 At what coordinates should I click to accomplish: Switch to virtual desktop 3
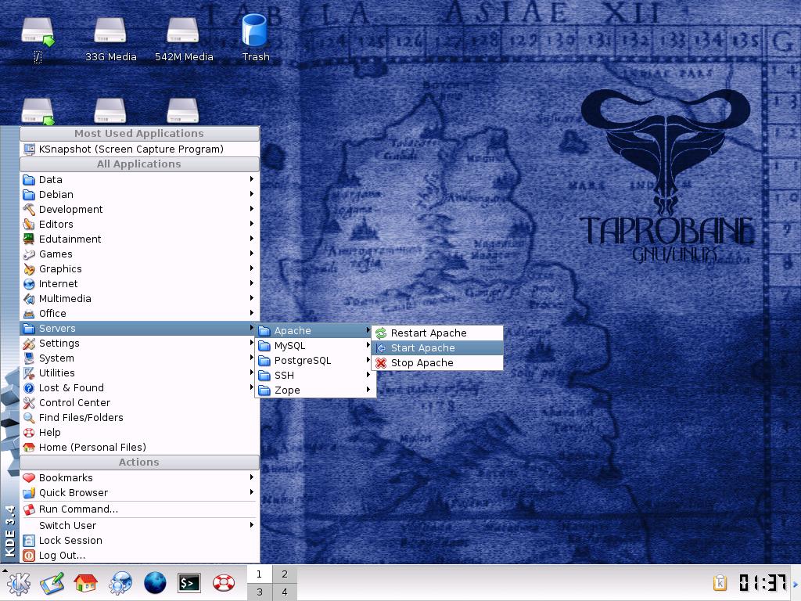coord(260,592)
